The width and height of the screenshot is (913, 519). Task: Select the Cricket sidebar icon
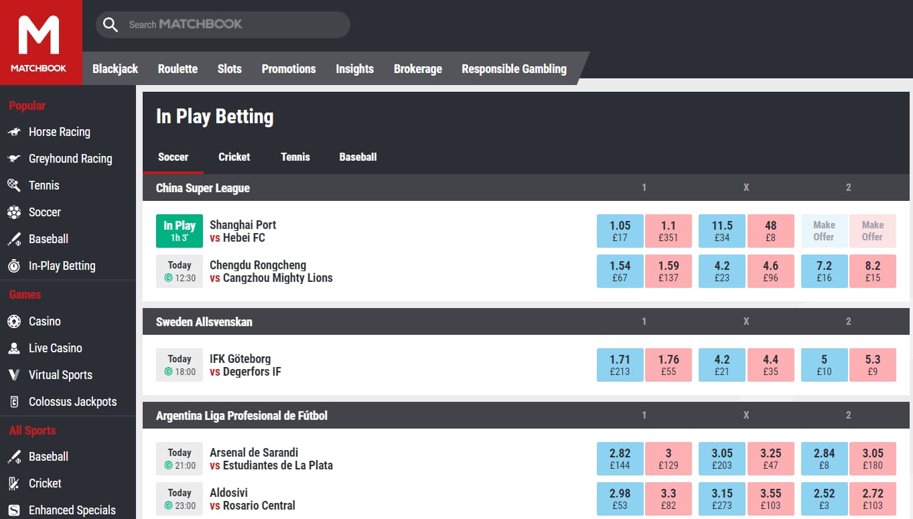pos(14,484)
